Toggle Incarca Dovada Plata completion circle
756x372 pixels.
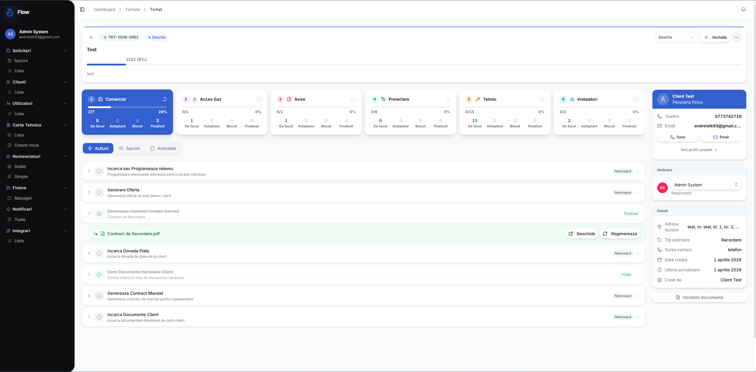tap(99, 254)
